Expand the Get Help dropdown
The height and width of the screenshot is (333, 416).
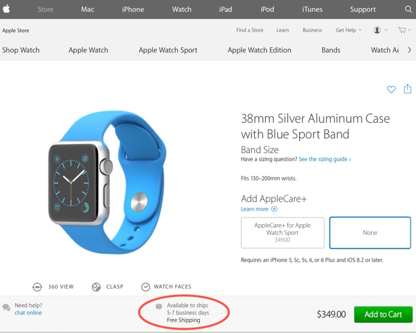click(x=348, y=30)
